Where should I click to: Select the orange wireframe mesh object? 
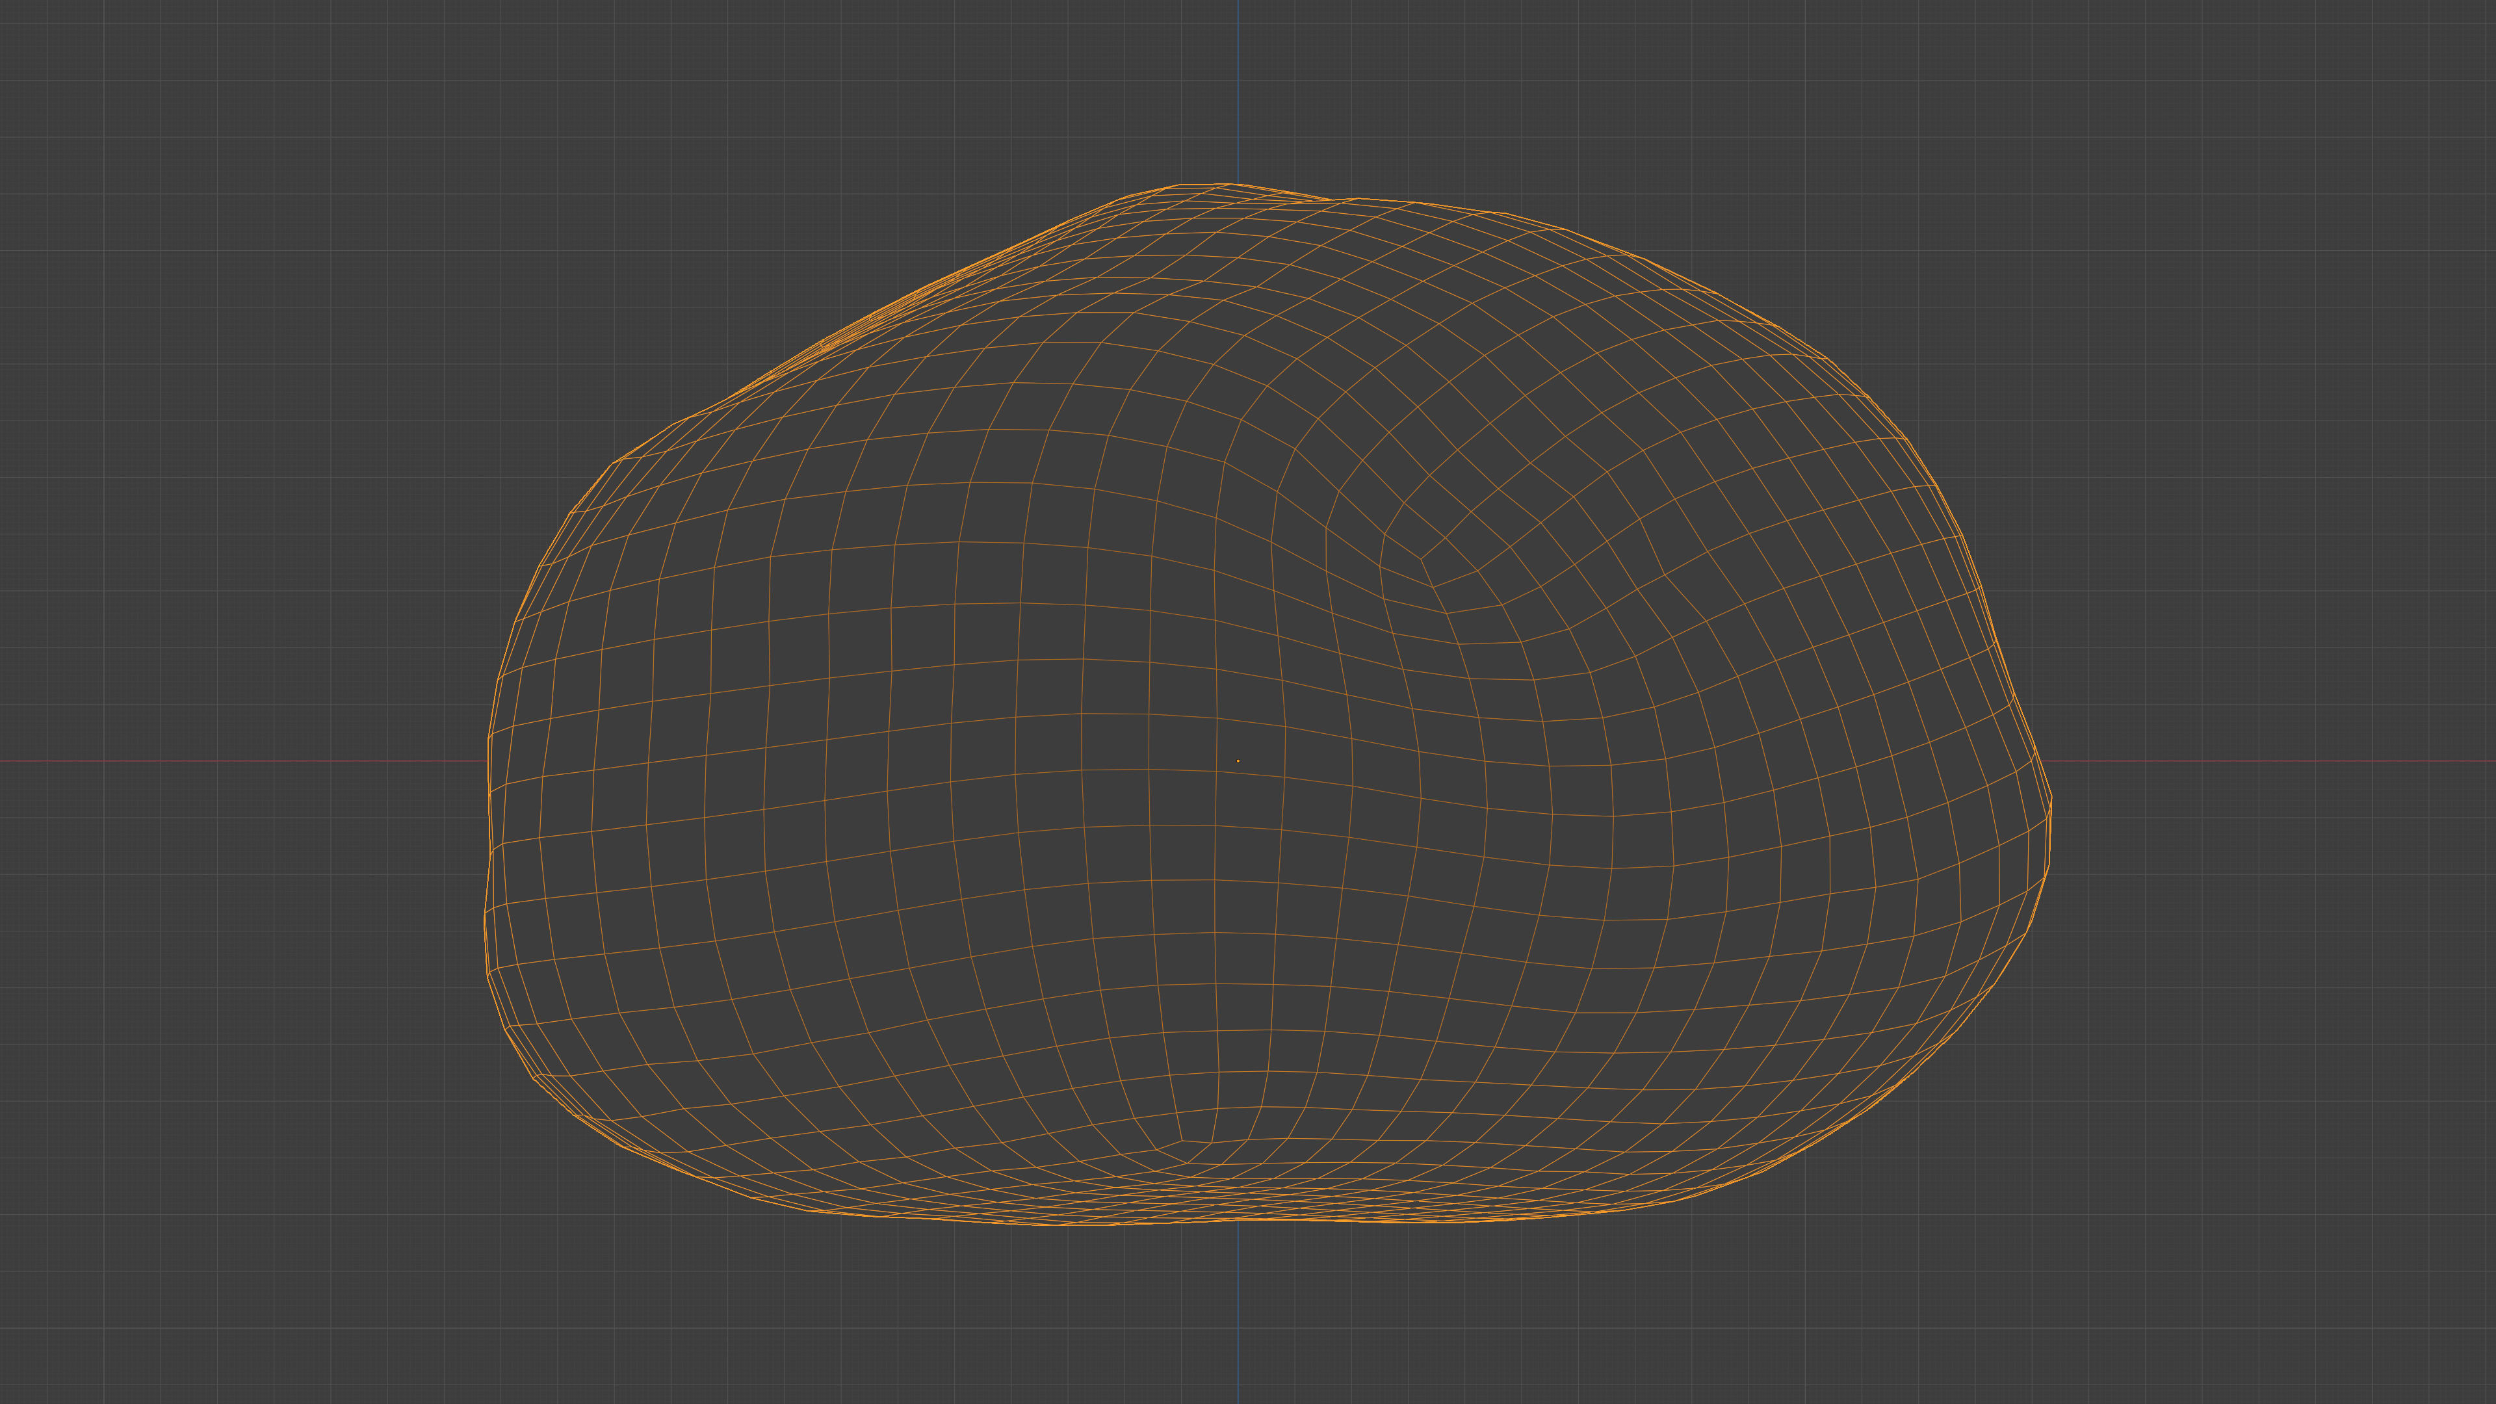(1267, 705)
